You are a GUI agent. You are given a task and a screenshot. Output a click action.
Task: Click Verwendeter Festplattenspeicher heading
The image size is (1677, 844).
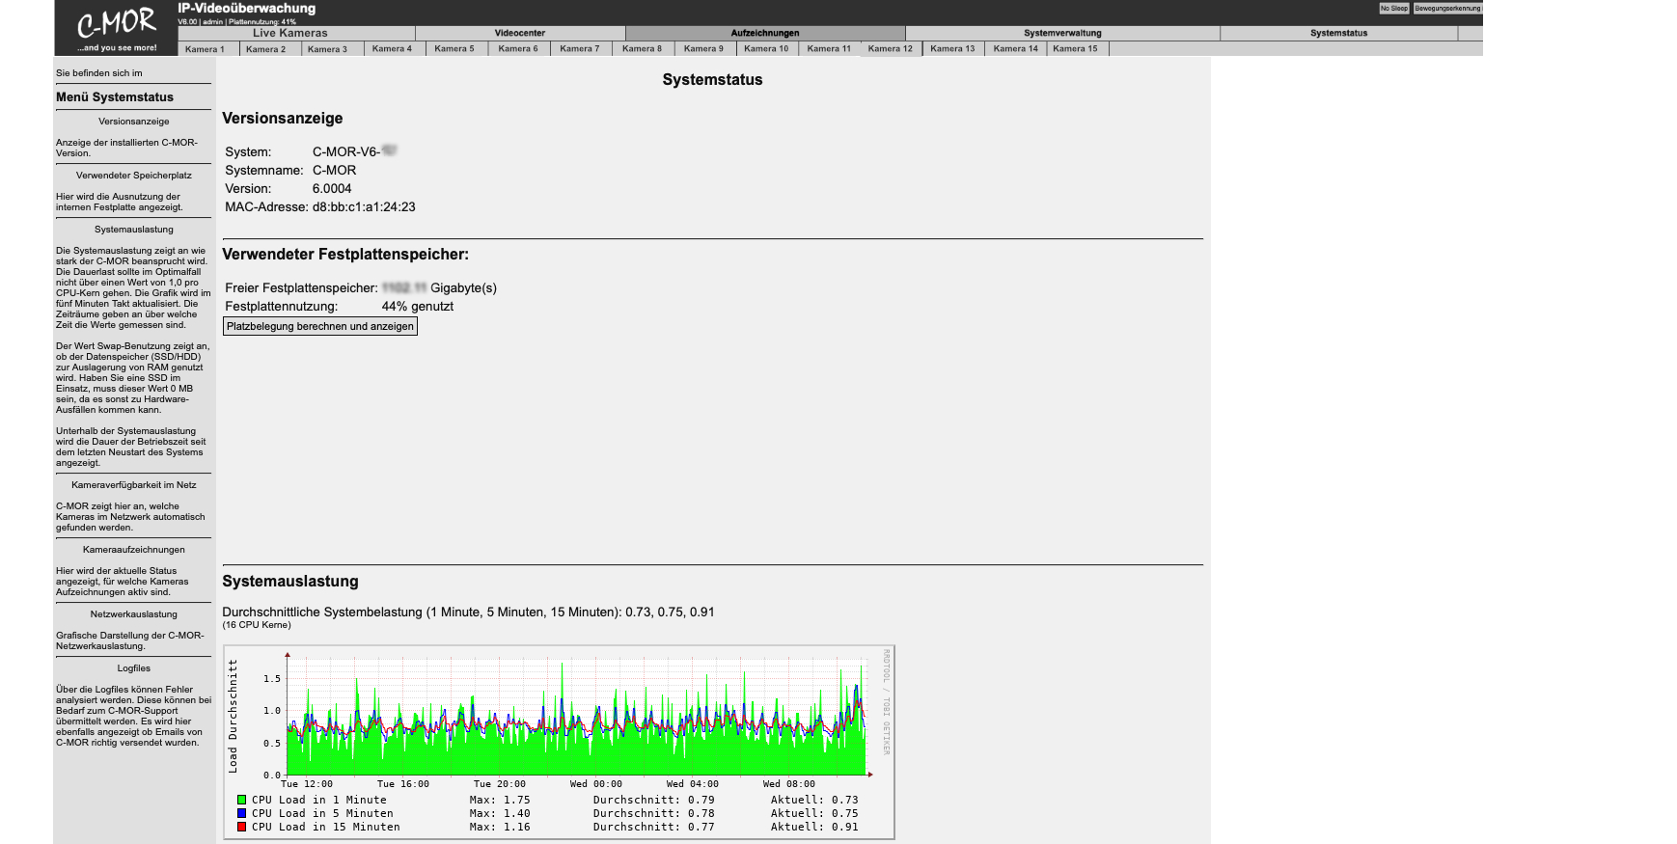[345, 255]
